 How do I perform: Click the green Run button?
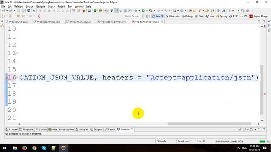(143, 11)
